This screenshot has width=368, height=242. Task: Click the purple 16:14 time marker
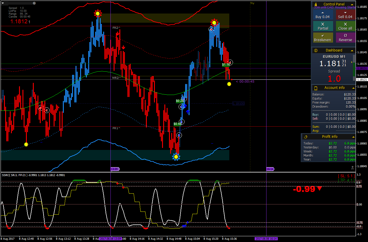coord(270,169)
